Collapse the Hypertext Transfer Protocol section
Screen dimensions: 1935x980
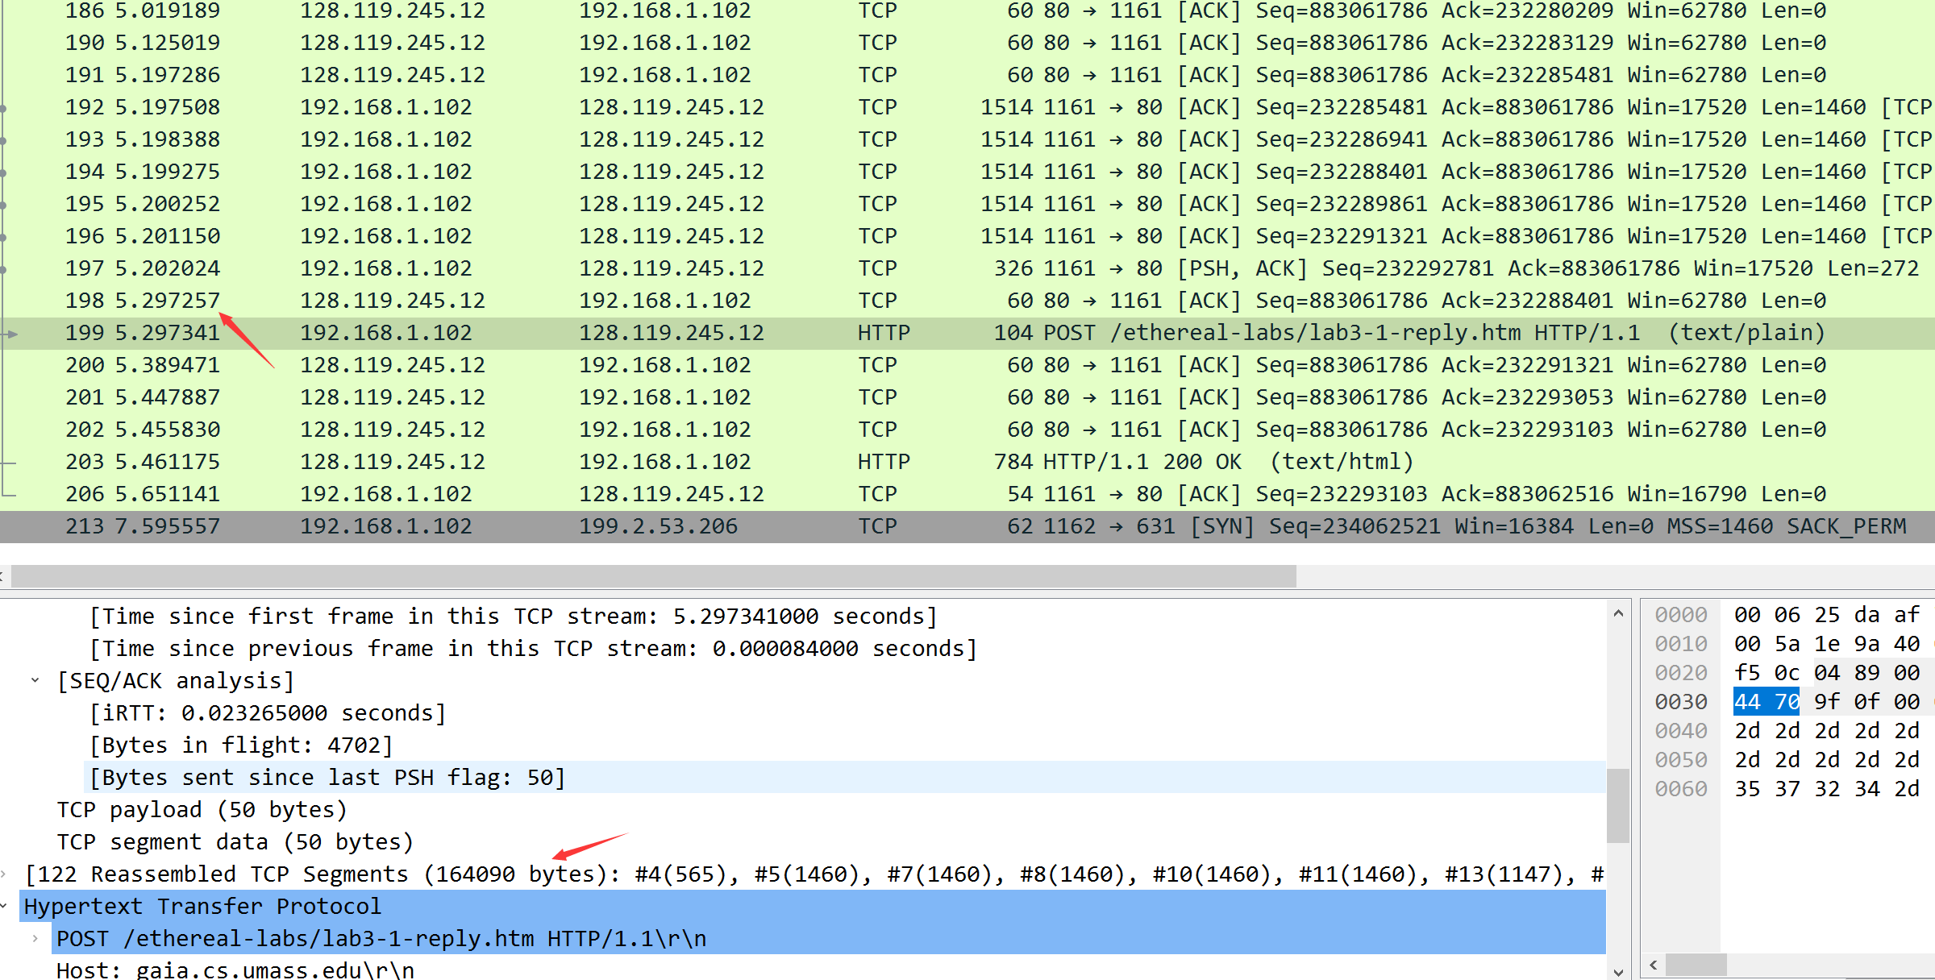[4, 906]
